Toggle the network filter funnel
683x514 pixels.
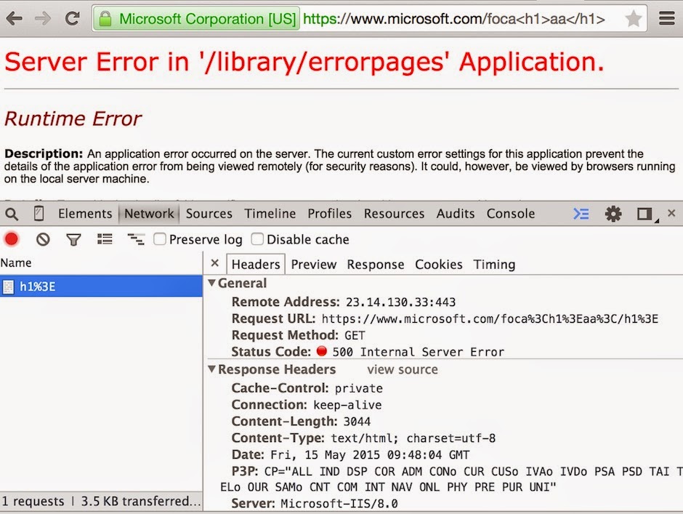click(73, 239)
